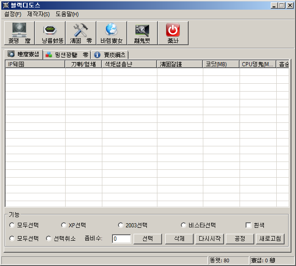
Task: Click the 좀비수 number input field
Action: [x=121, y=239]
